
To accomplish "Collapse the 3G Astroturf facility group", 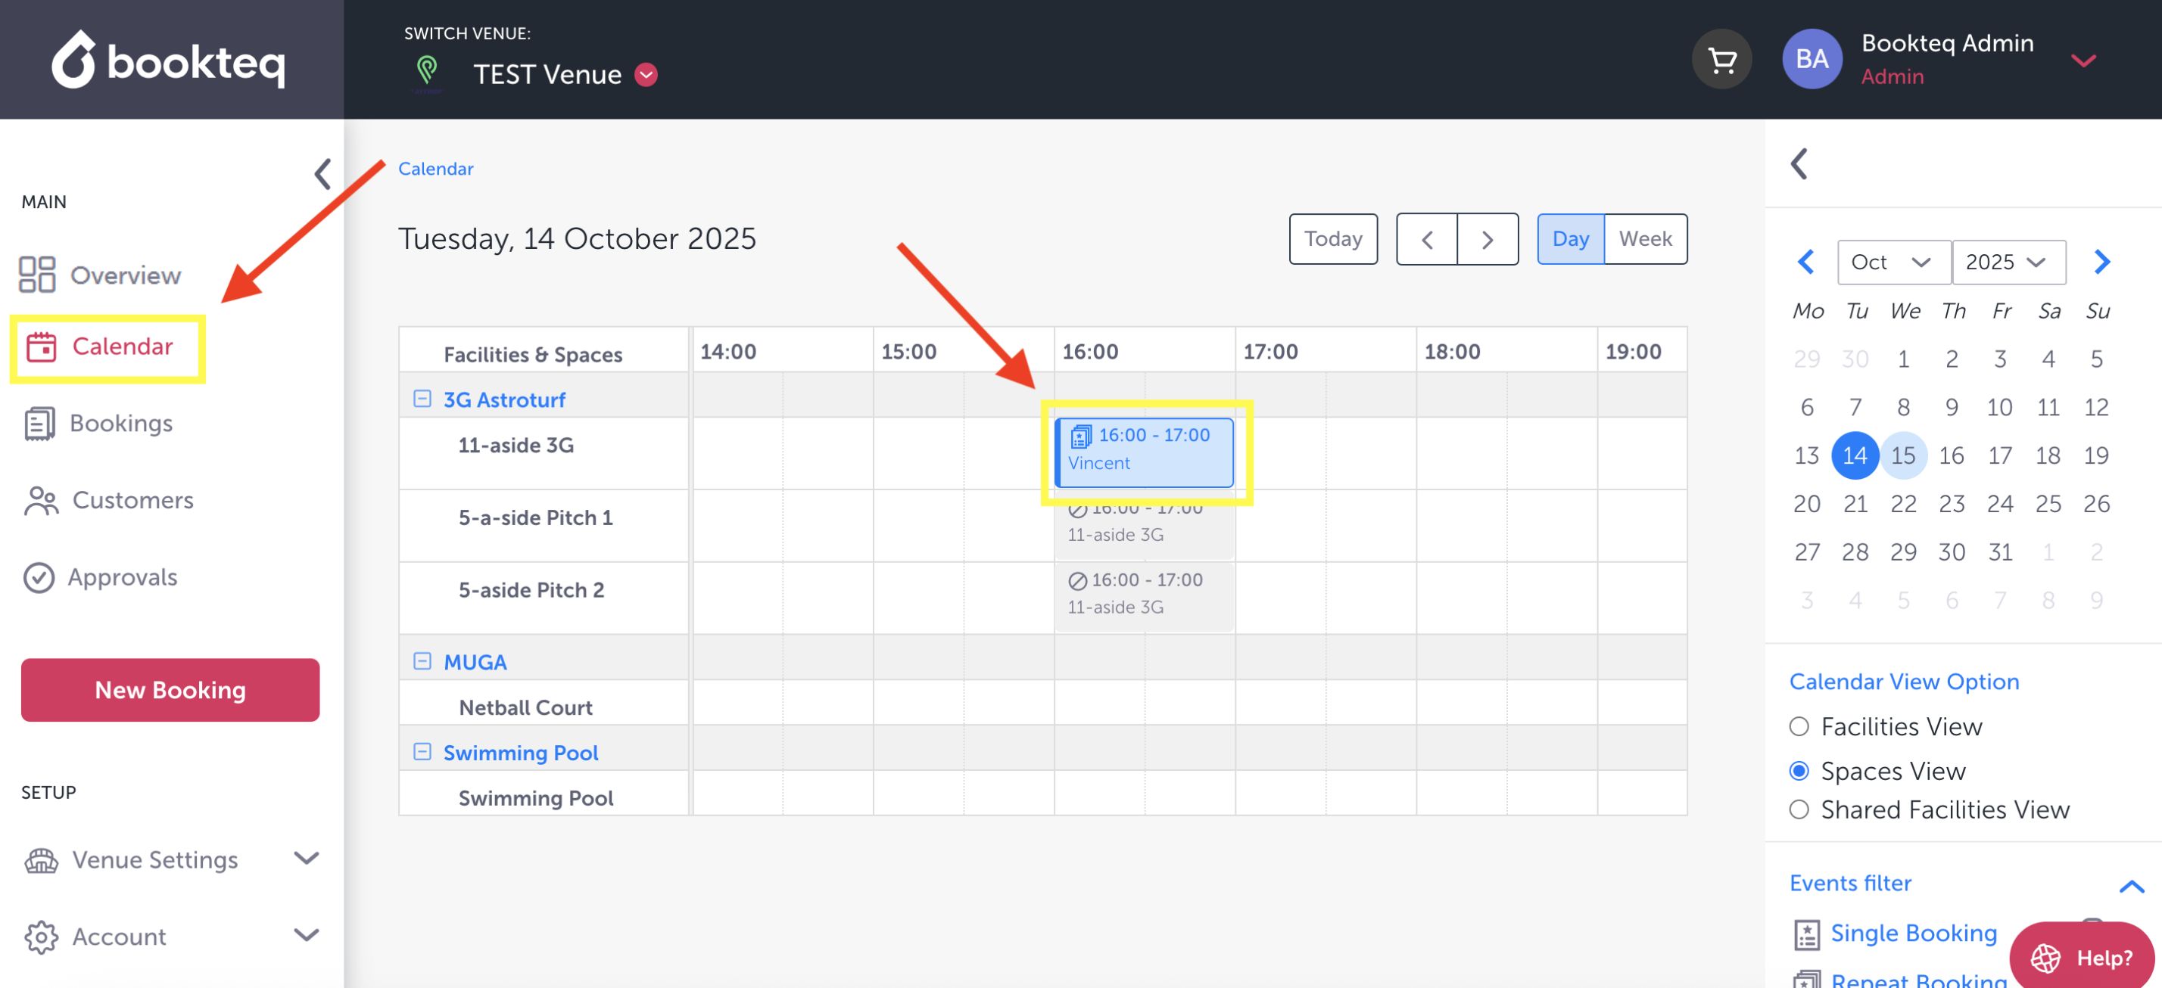I will pos(422,399).
